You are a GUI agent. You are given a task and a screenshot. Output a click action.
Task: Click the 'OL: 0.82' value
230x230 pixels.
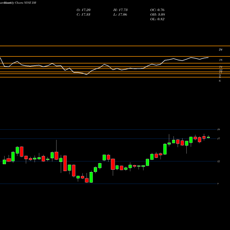(157, 19)
